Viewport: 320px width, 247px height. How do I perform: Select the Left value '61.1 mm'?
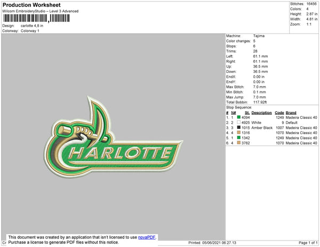click(260, 56)
